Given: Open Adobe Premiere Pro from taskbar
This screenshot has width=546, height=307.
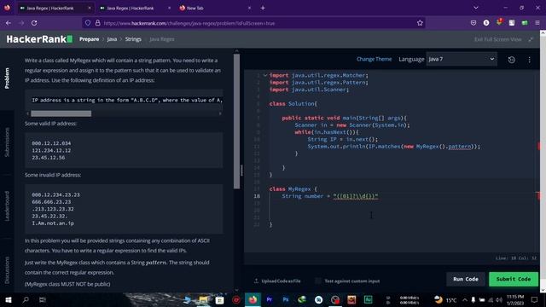Looking at the screenshot, I should (270, 299).
